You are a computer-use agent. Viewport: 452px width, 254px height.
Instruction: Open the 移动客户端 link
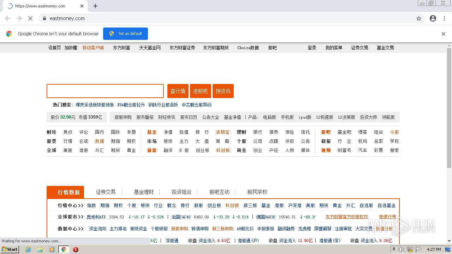point(93,48)
